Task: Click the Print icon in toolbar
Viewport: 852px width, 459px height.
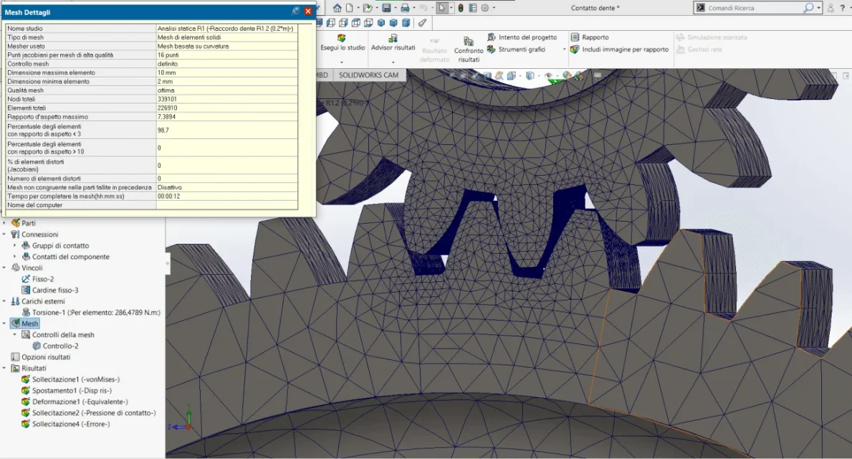Action: click(x=405, y=8)
